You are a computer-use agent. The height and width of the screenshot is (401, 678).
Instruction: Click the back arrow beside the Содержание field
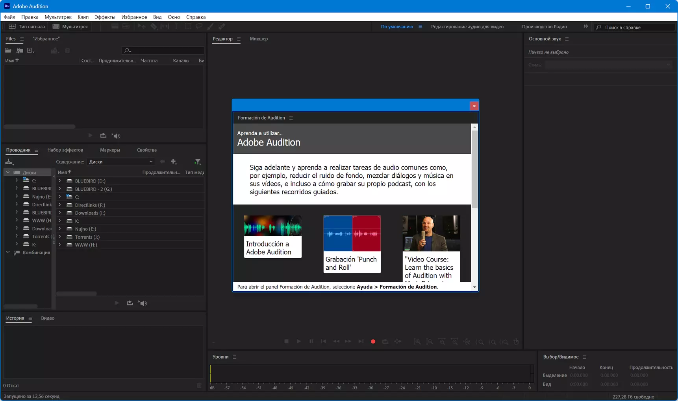(x=162, y=162)
